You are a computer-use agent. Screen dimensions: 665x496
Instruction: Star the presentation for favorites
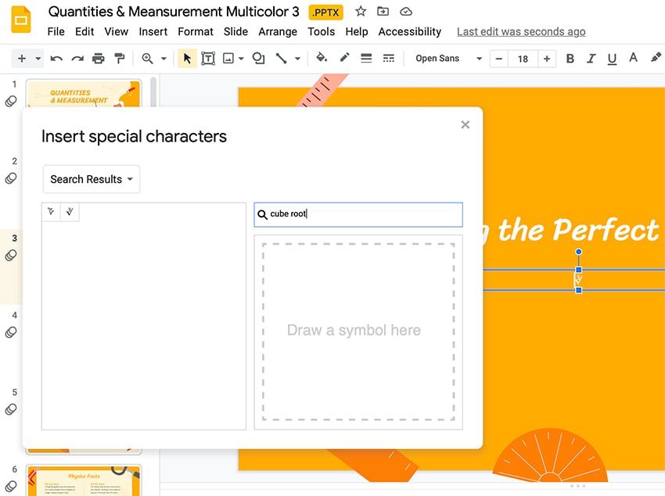point(359,11)
